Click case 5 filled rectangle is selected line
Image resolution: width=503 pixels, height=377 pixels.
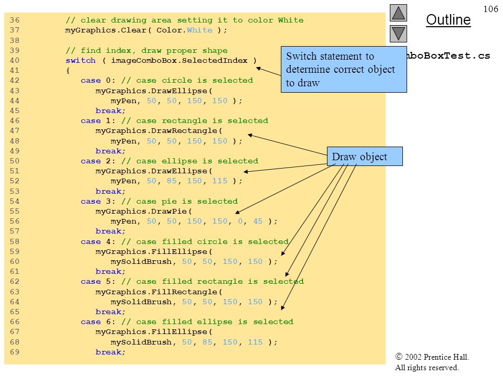(x=192, y=282)
